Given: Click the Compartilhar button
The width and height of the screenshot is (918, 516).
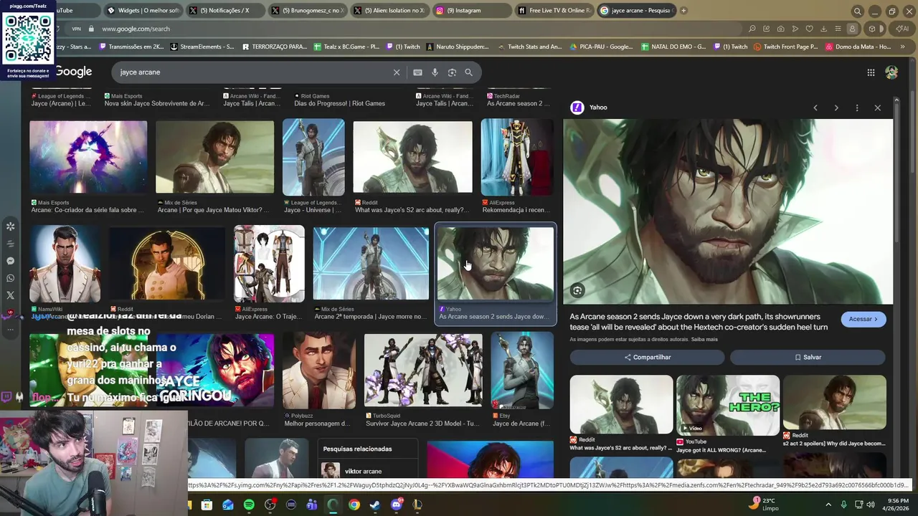Looking at the screenshot, I should click(x=648, y=357).
